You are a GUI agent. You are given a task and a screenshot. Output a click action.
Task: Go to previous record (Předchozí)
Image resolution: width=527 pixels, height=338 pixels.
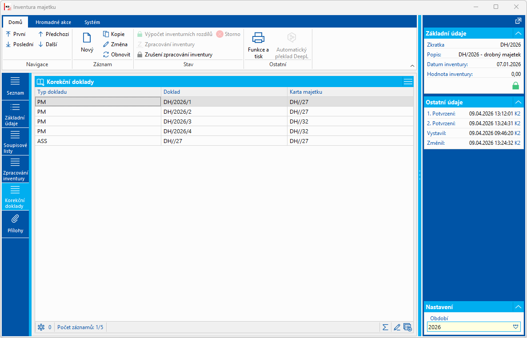point(53,34)
